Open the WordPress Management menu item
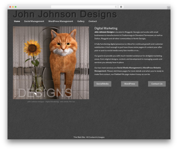 (61, 21)
